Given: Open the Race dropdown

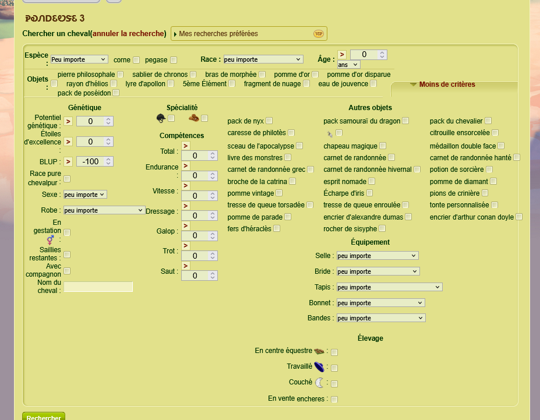Looking at the screenshot, I should point(263,59).
